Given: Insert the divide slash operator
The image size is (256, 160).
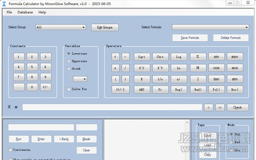Looking at the screenshot, I should 125,68.
